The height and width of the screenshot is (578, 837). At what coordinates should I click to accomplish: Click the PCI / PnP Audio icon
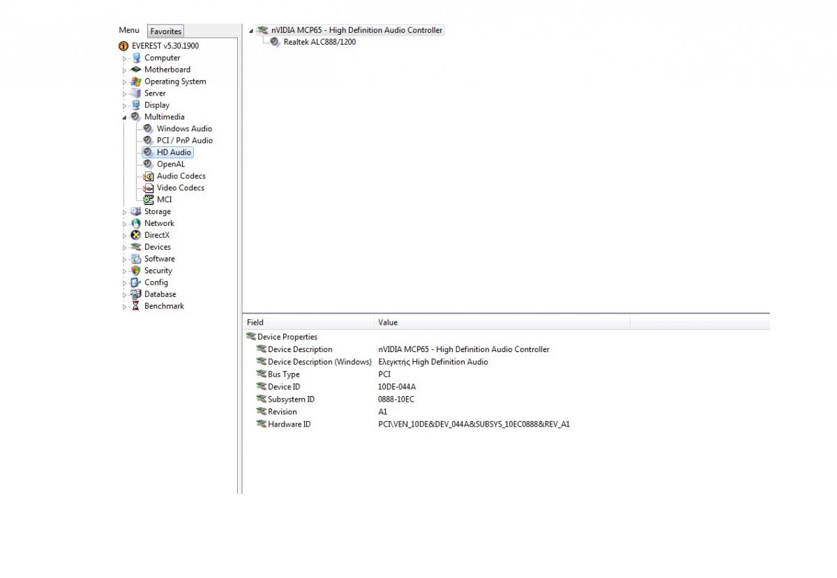click(149, 141)
